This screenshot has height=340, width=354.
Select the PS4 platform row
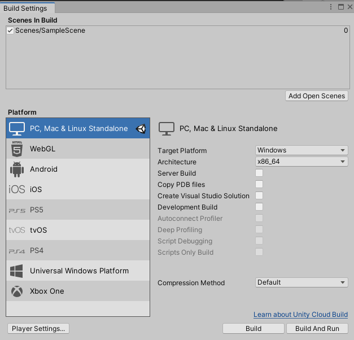click(x=78, y=250)
